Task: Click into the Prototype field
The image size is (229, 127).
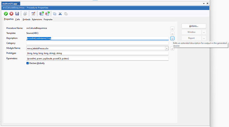Action: coord(97,53)
